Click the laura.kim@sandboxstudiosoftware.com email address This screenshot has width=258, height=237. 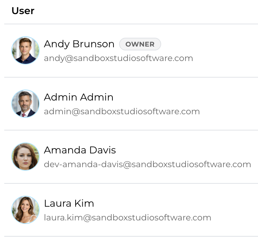pyautogui.click(x=127, y=218)
